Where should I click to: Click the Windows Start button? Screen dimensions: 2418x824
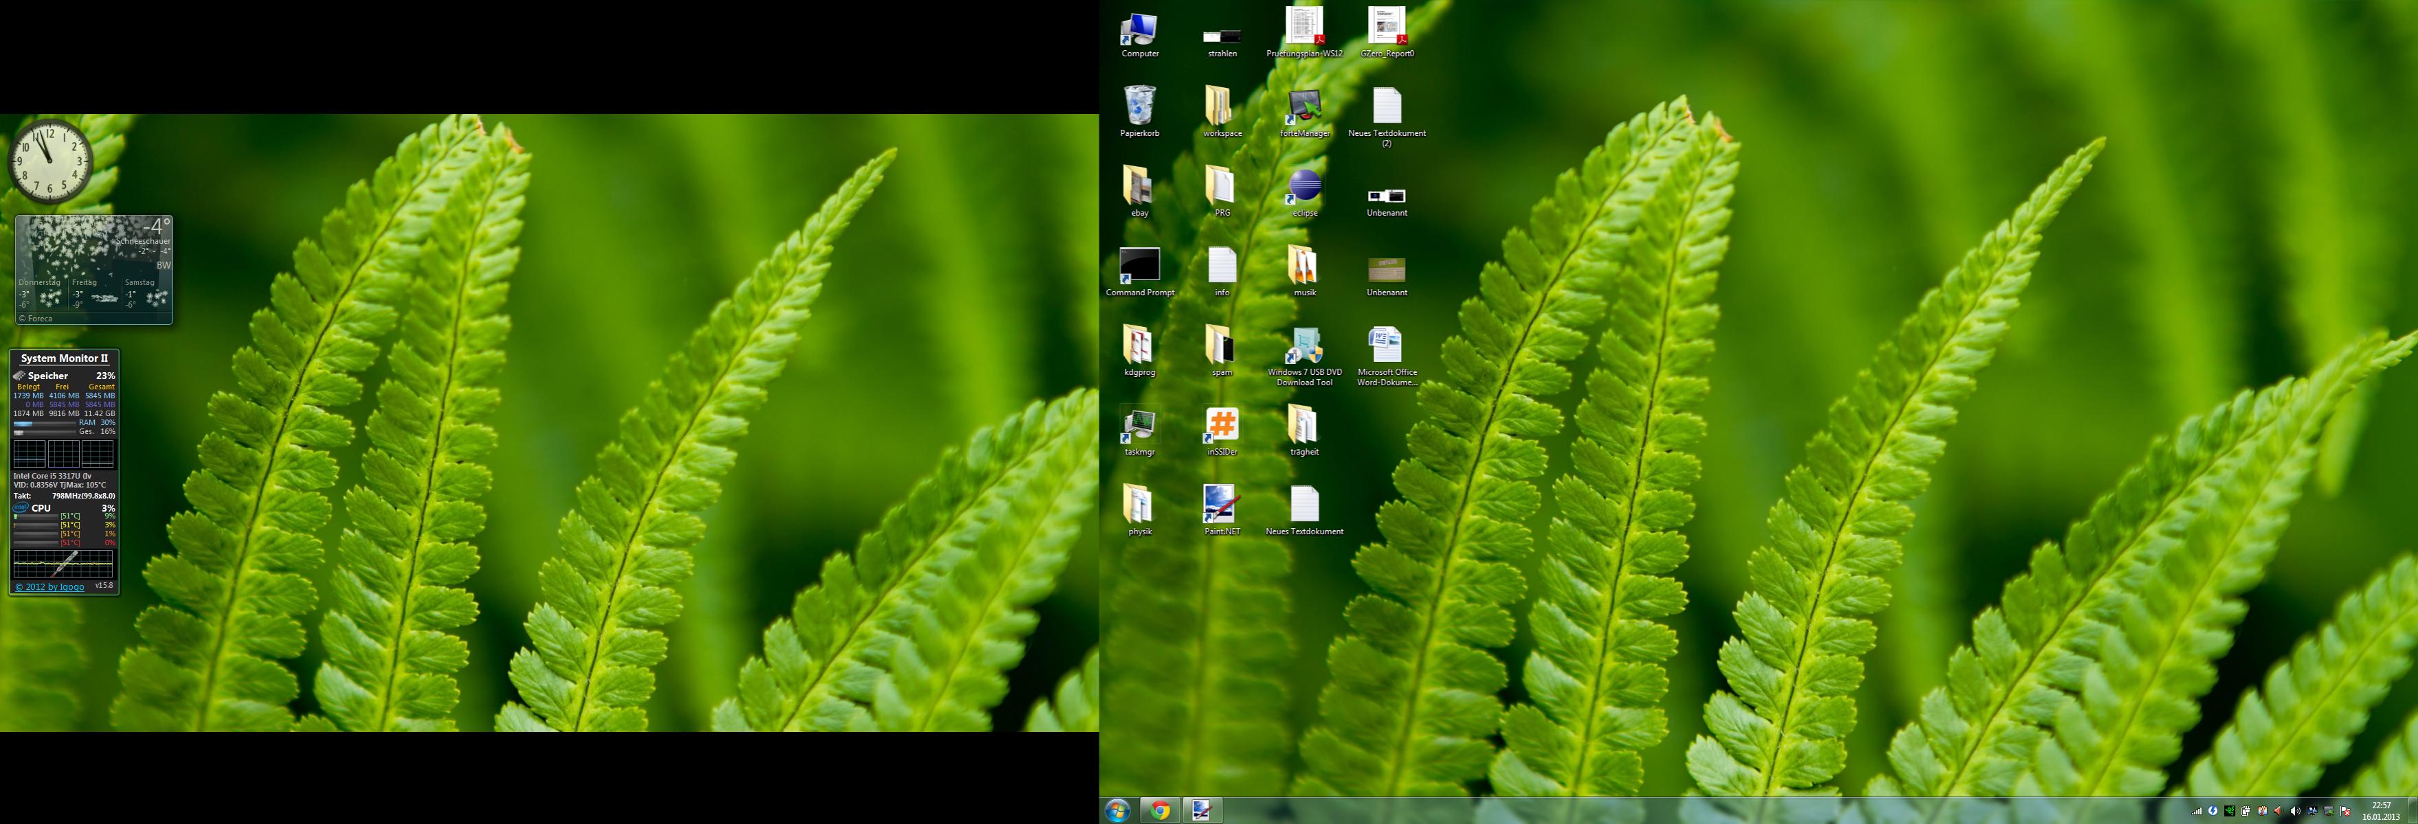coord(1117,810)
